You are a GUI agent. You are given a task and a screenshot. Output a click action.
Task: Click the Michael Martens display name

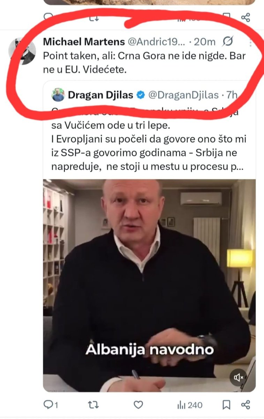[x=84, y=42]
